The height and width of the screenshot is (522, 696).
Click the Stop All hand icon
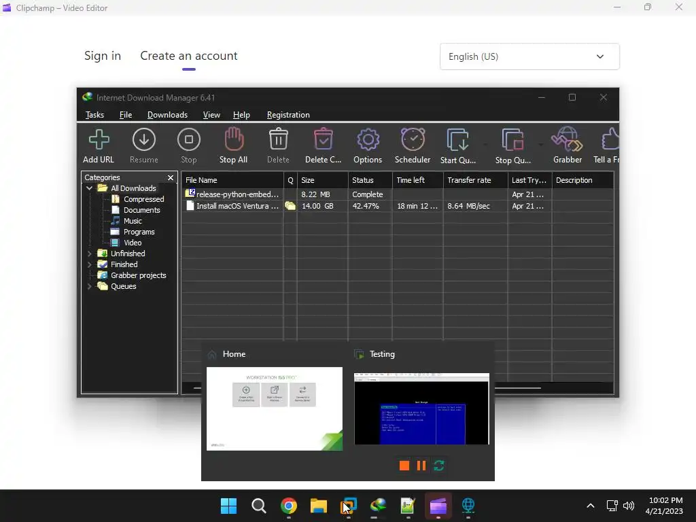point(234,146)
